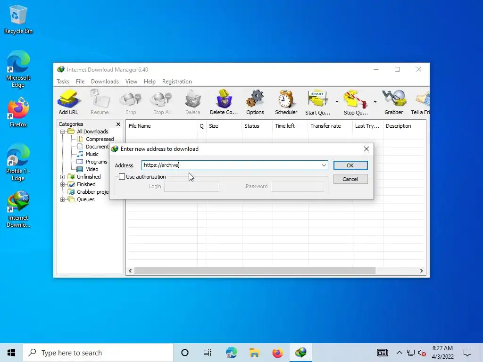
Task: Show hidden icons in system tray
Action: pos(399,353)
